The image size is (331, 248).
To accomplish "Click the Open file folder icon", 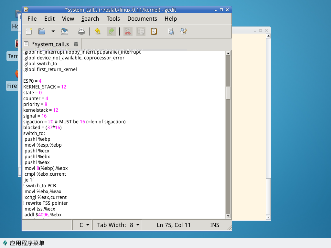I will 42,31.
